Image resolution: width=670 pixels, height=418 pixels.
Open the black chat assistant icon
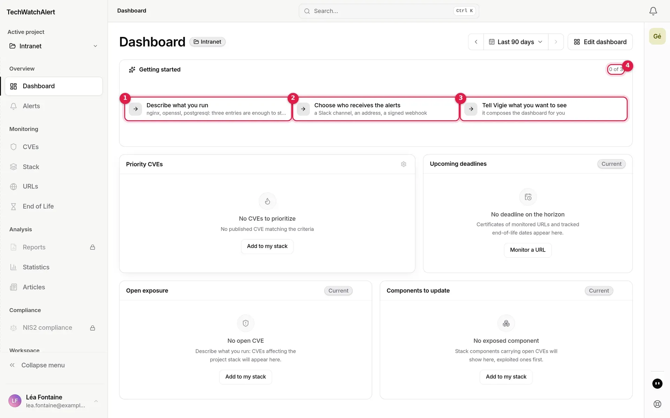click(x=657, y=384)
